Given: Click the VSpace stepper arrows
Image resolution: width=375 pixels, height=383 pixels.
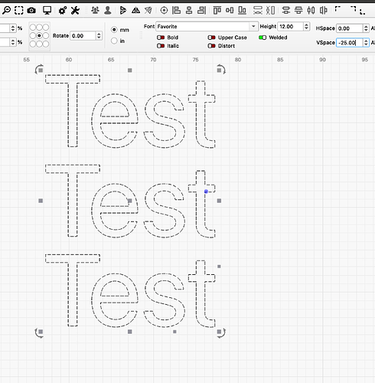Looking at the screenshot, I should (366, 42).
